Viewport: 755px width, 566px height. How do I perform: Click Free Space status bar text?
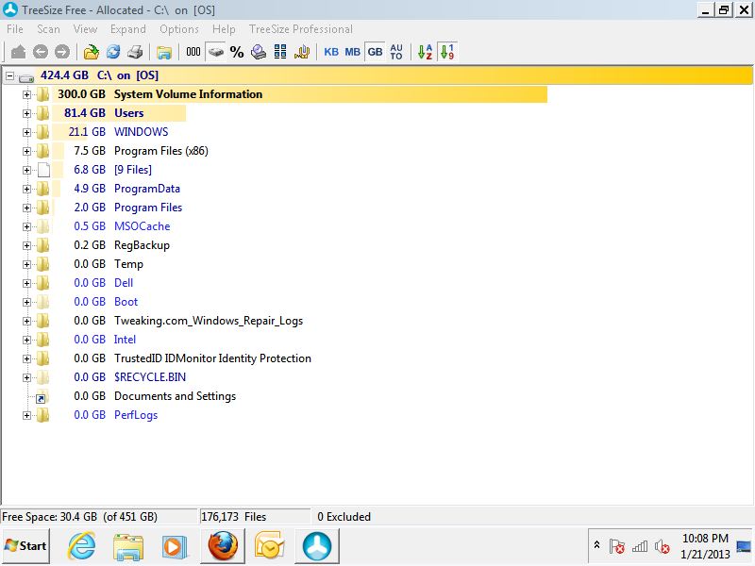[79, 517]
